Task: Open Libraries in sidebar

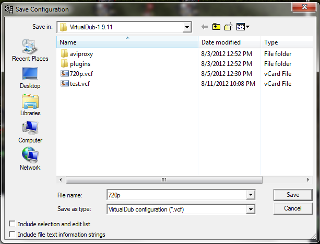Action: coord(30,105)
